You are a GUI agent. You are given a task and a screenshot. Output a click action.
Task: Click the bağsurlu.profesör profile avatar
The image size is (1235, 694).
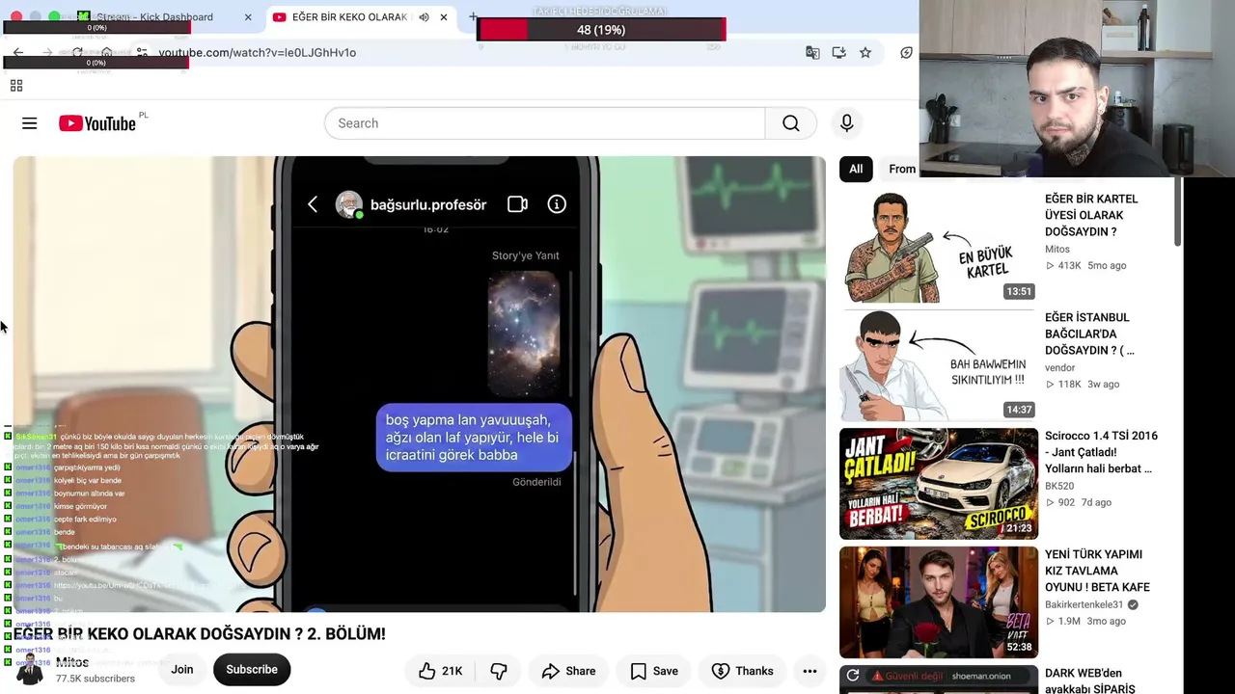pos(348,204)
